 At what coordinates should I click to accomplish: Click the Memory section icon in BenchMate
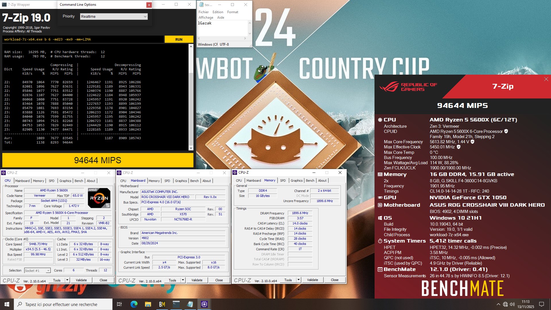point(380,174)
